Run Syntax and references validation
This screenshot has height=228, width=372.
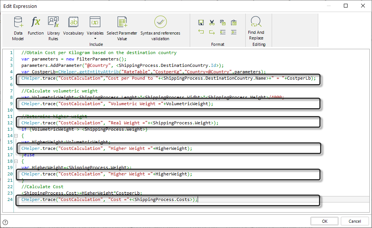[x=160, y=29]
